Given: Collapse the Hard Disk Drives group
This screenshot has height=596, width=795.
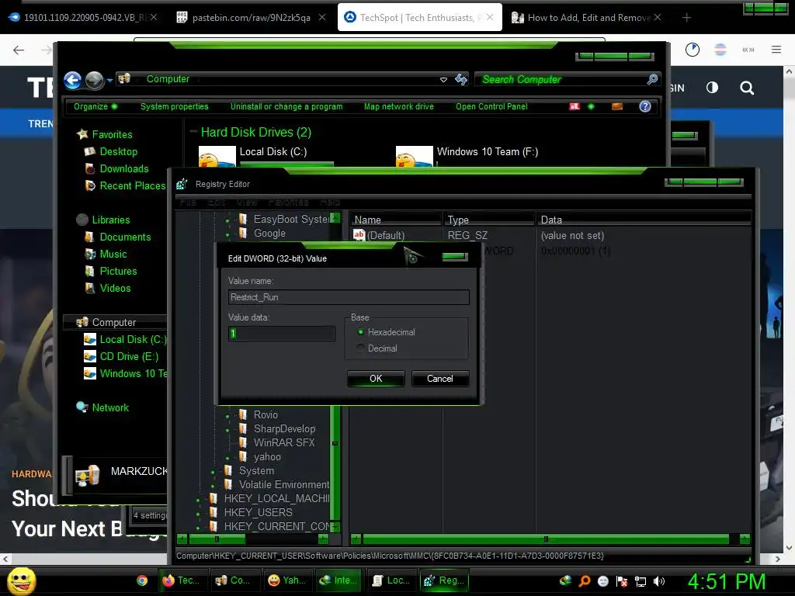Looking at the screenshot, I should pos(193,131).
